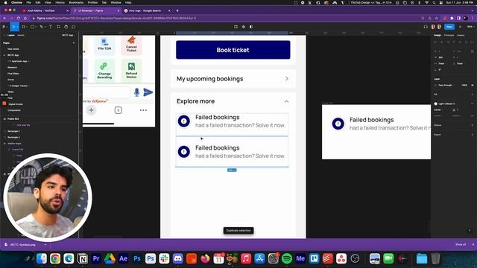Click the alert icon in second Failed bookings card

click(184, 151)
